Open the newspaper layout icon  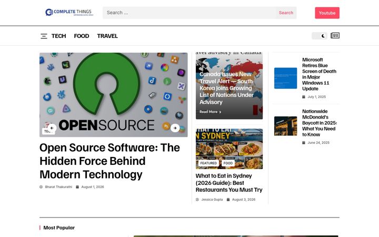335,36
